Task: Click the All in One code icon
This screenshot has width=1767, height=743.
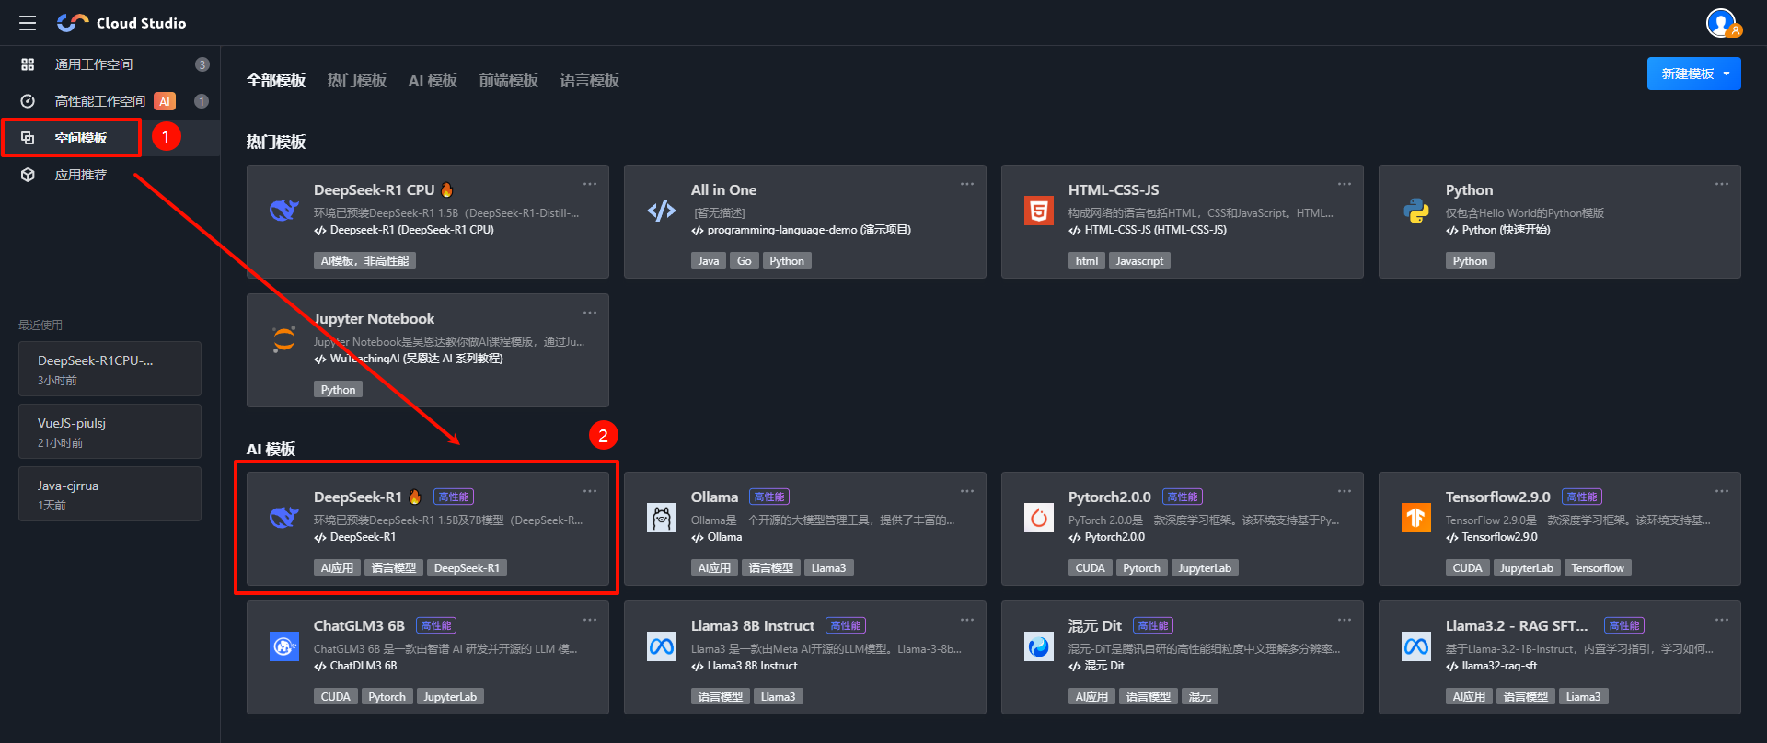Action: click(x=662, y=211)
